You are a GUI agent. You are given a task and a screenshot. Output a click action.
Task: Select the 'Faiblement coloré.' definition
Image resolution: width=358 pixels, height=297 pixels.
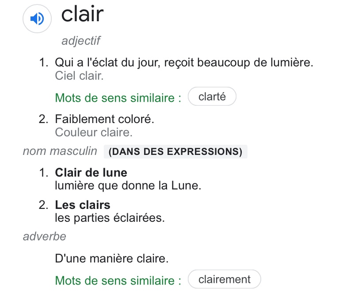click(x=104, y=119)
